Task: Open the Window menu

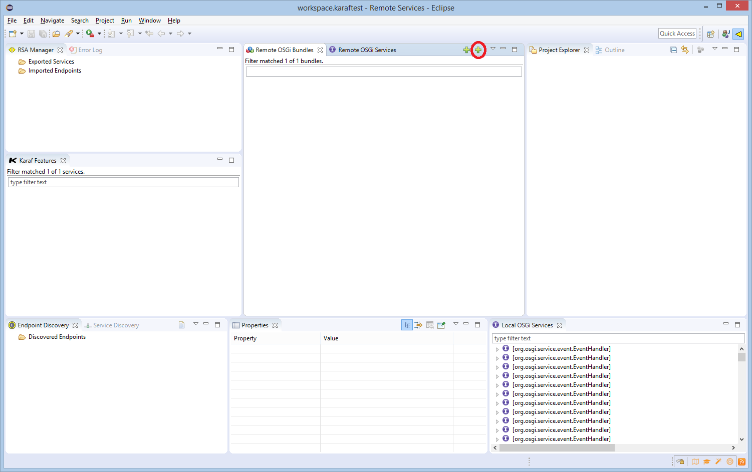Action: [149, 21]
